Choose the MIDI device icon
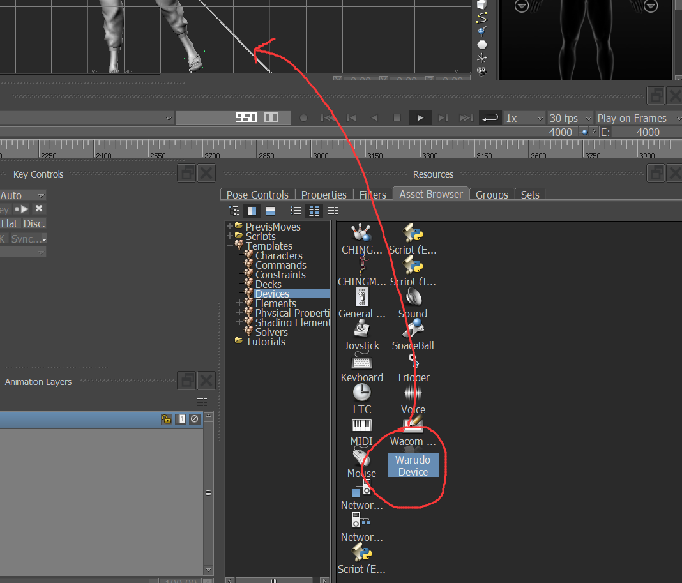The height and width of the screenshot is (583, 682). [361, 425]
